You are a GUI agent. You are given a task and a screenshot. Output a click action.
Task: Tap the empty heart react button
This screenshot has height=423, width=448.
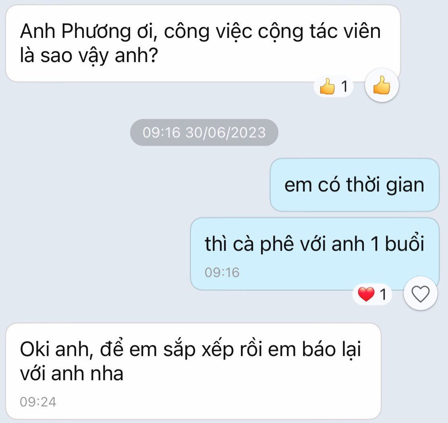tap(420, 293)
